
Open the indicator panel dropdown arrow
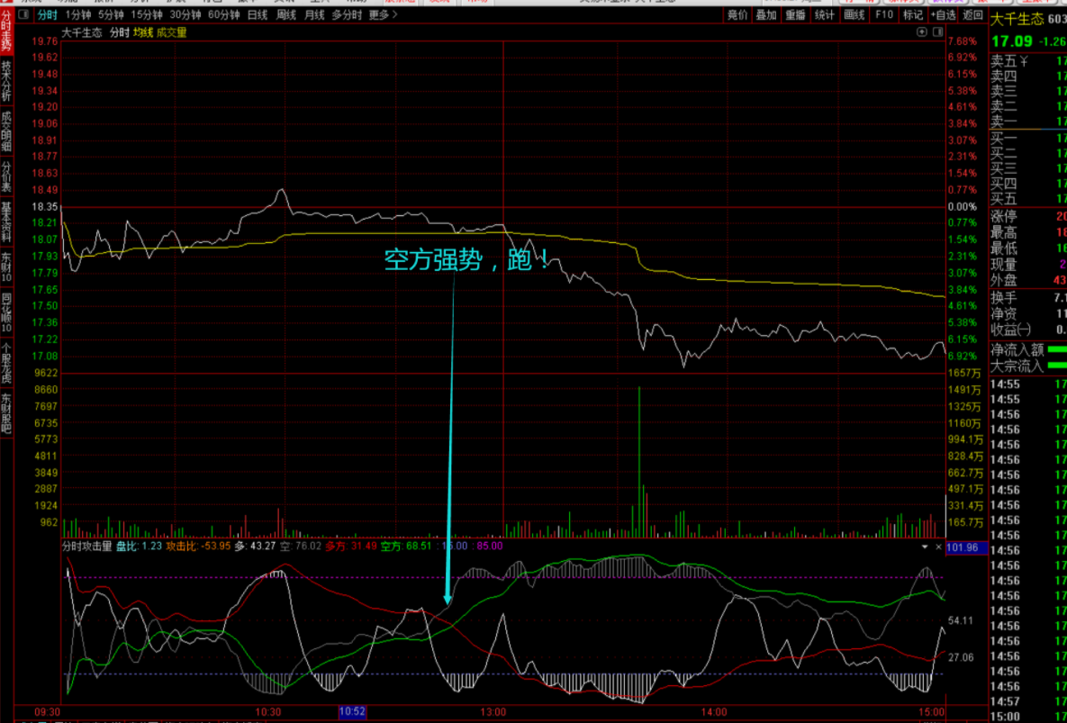coord(924,547)
